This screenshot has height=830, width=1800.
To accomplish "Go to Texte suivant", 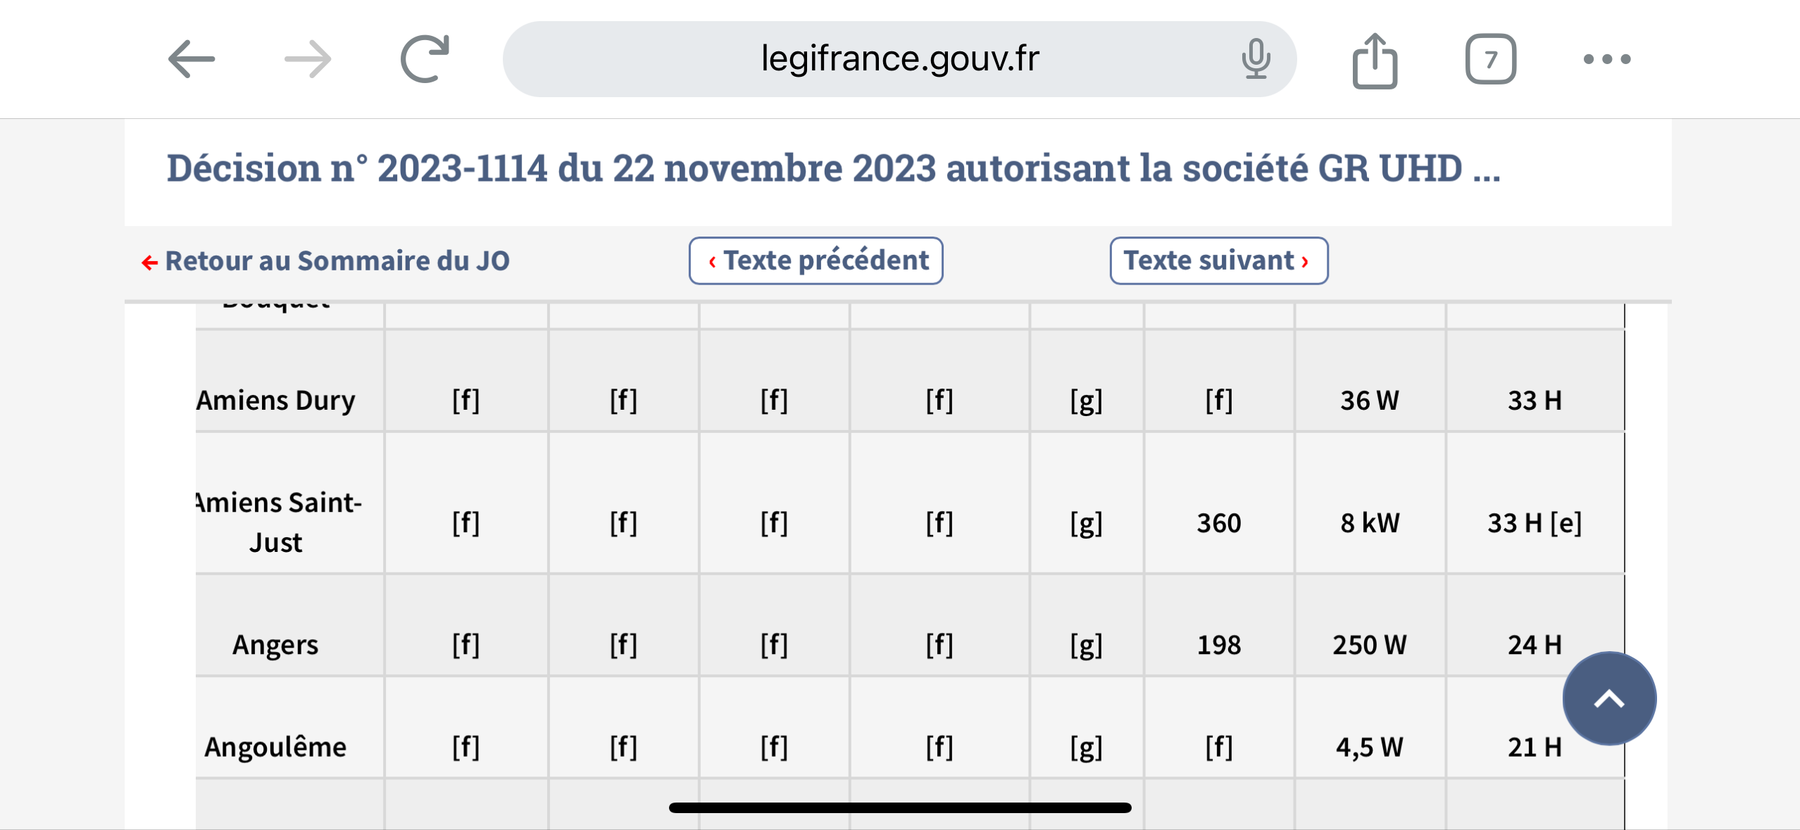I will point(1219,260).
